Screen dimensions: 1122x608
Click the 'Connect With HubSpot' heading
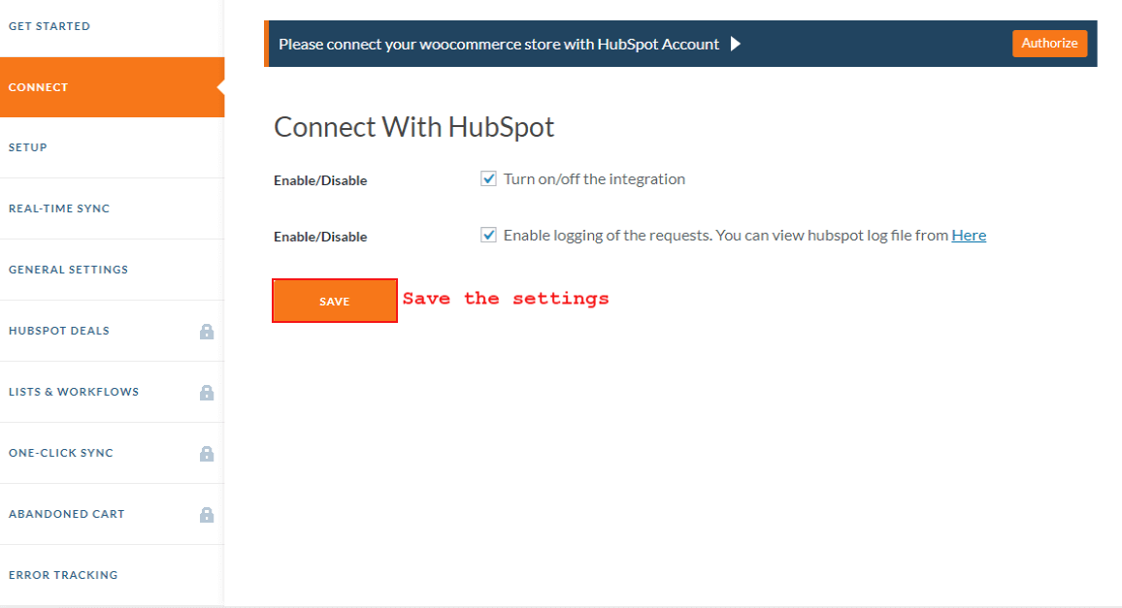point(414,127)
